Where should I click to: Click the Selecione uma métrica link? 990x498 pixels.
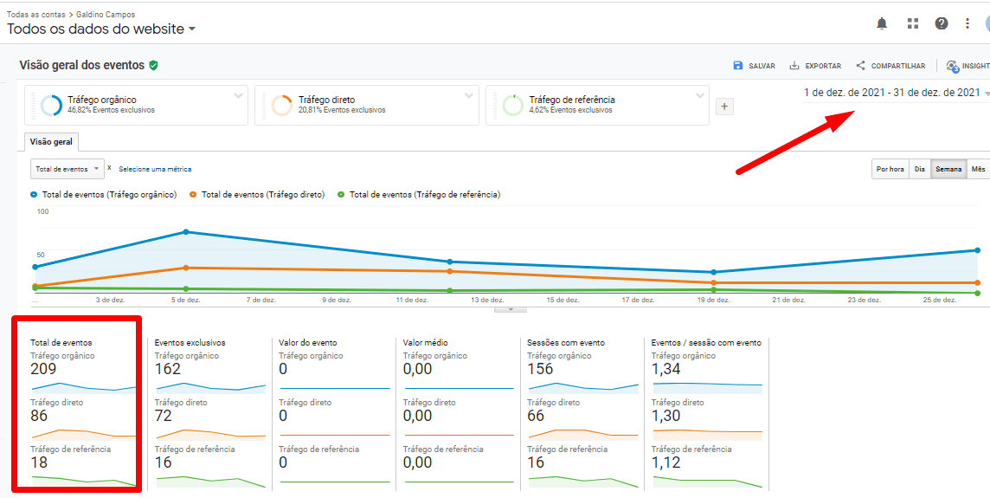click(155, 169)
